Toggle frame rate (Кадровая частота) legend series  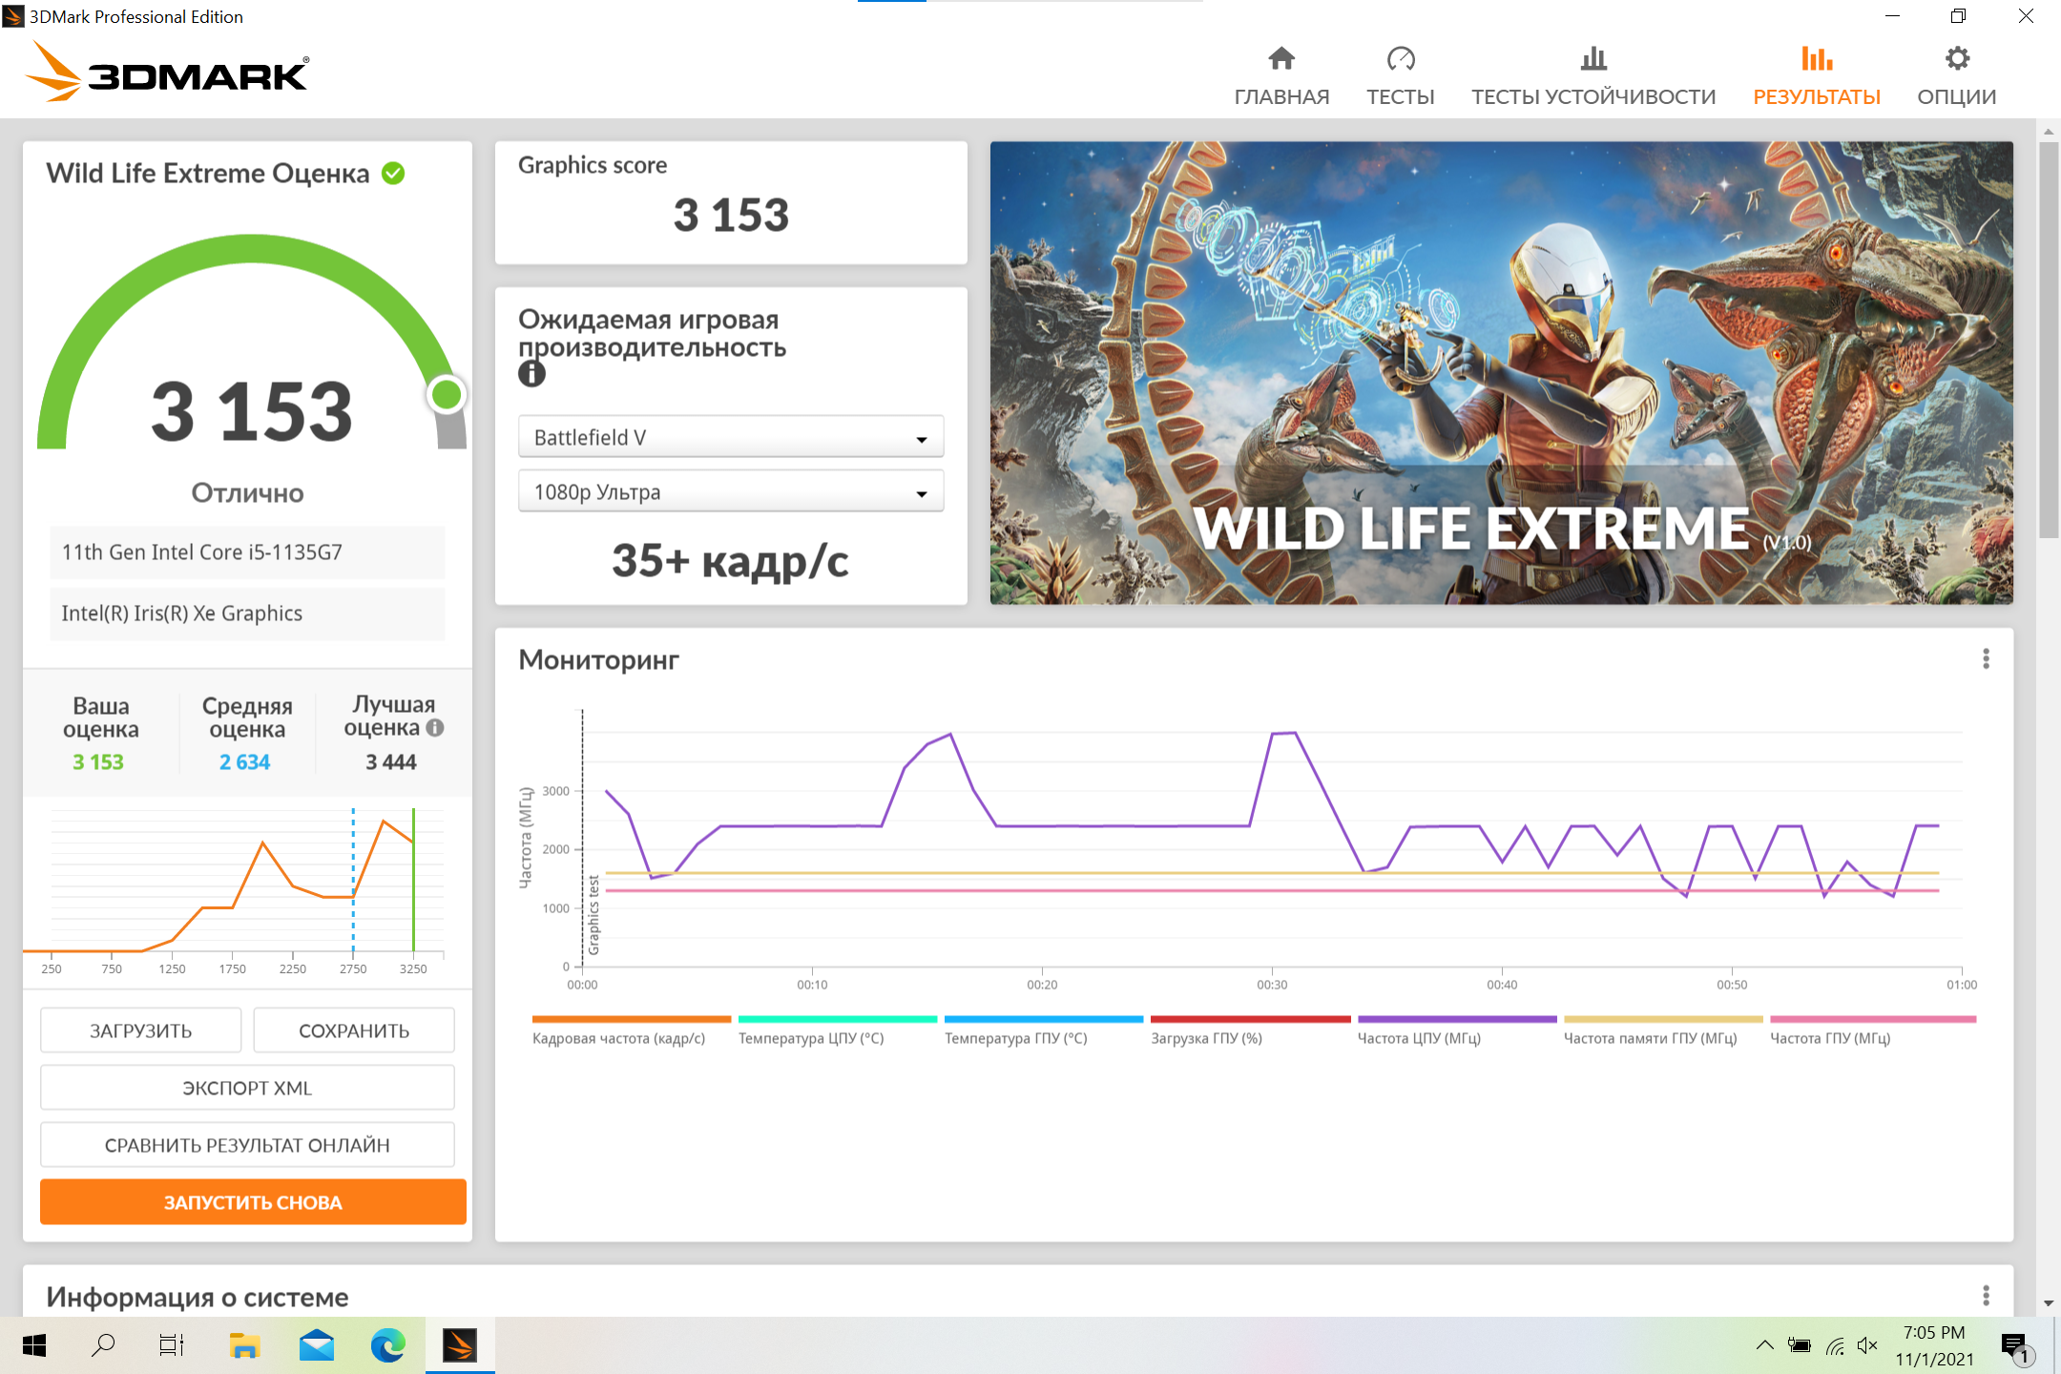(618, 1038)
